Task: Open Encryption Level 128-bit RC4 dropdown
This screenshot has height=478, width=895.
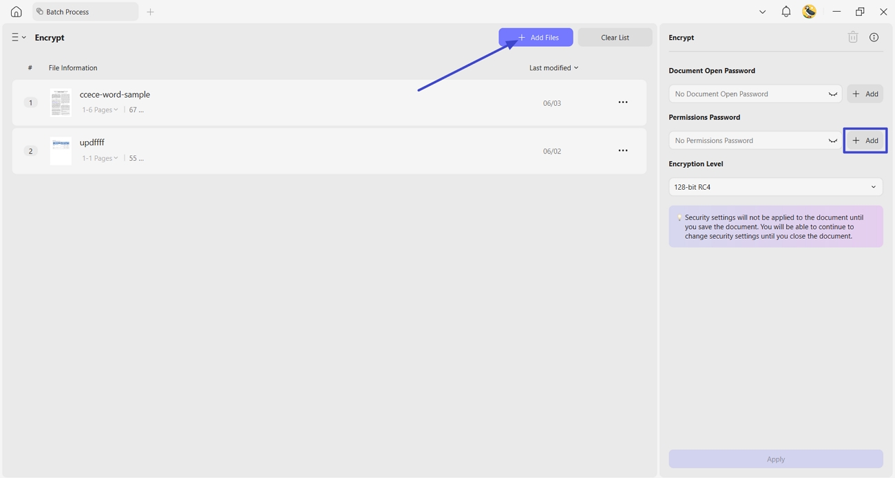Action: [776, 187]
